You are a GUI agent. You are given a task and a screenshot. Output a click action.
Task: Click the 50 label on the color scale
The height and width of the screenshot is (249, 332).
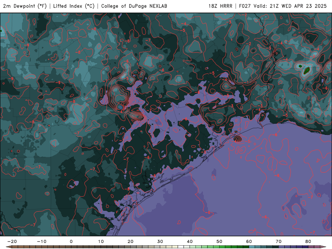point(220,242)
